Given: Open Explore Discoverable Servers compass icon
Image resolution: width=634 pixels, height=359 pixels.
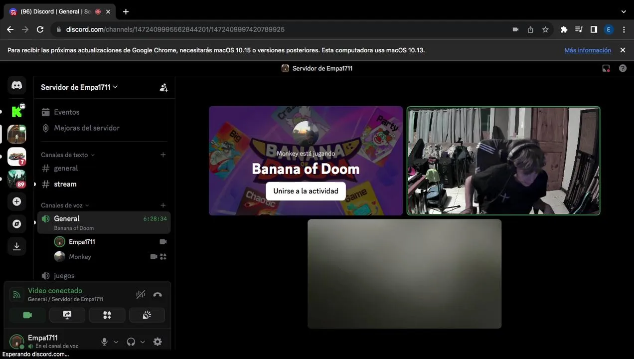Looking at the screenshot, I should 17,224.
